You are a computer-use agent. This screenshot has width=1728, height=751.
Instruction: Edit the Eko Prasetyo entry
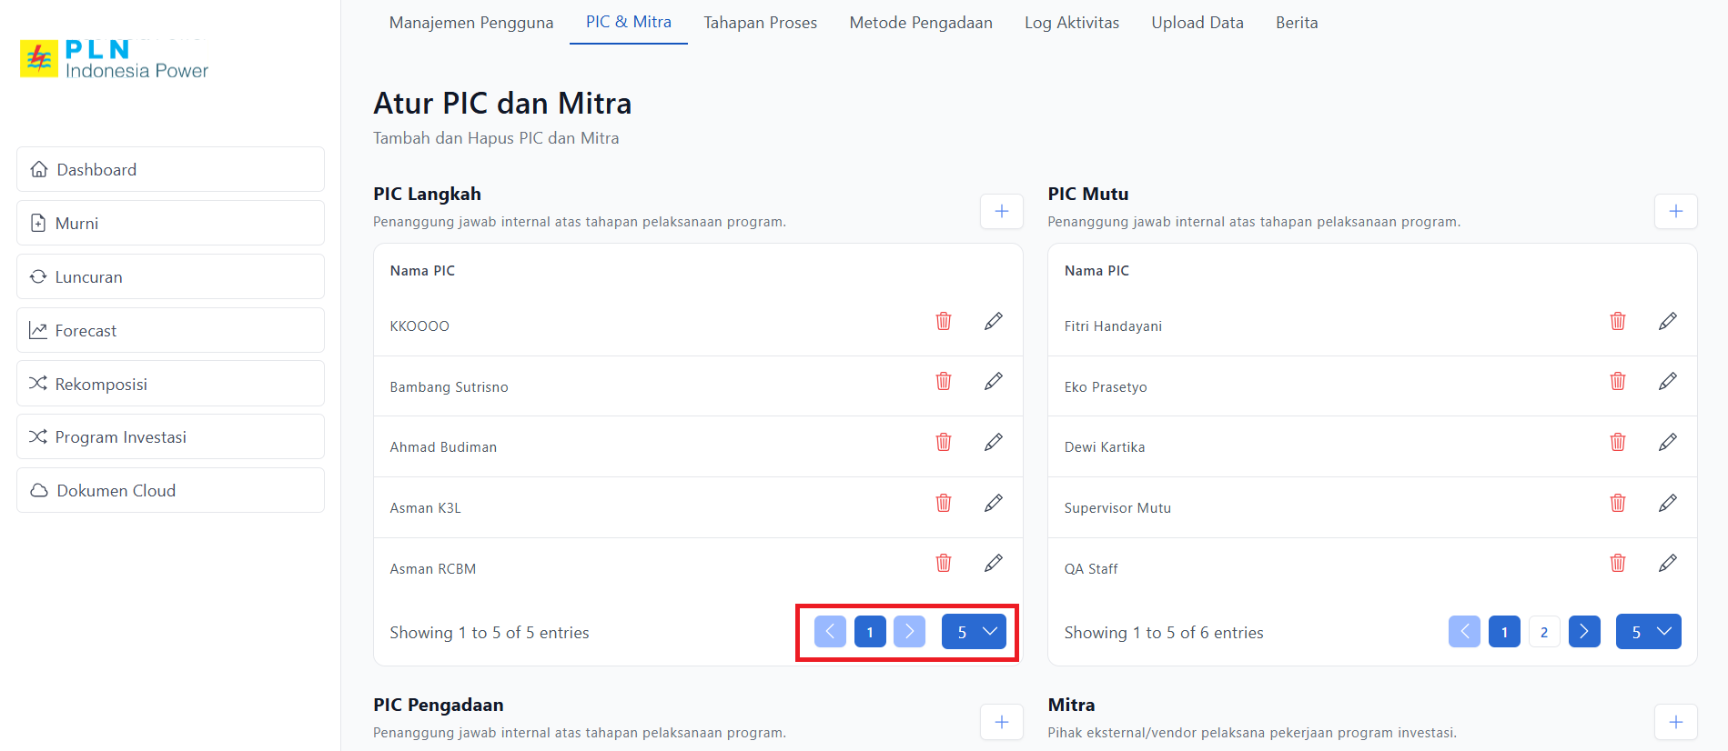click(x=1667, y=382)
